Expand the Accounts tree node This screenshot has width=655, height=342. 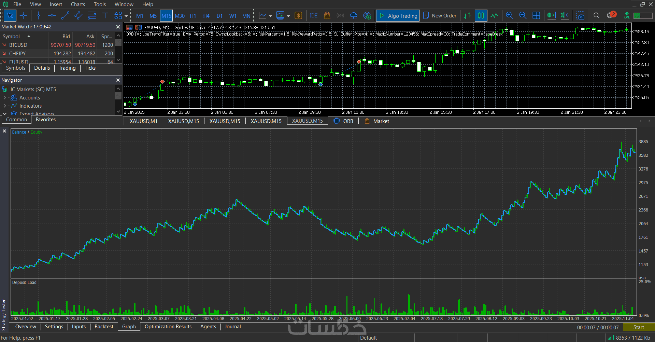click(x=5, y=98)
